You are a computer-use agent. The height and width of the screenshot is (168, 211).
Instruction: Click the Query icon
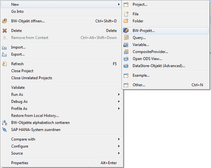pyautogui.click(x=126, y=38)
